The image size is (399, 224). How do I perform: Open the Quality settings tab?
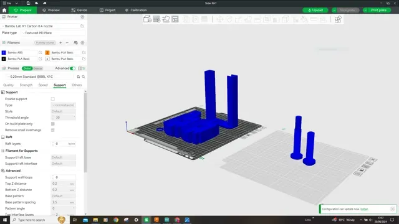point(8,85)
